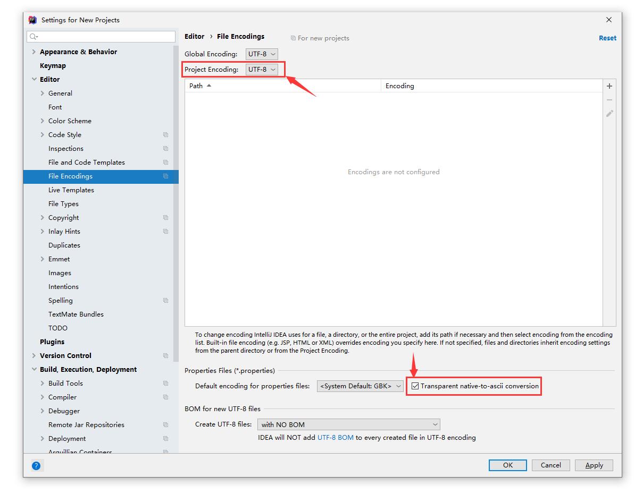Image resolution: width=643 pixels, height=494 pixels.
Task: Open the TODO settings page
Action: pyautogui.click(x=58, y=328)
